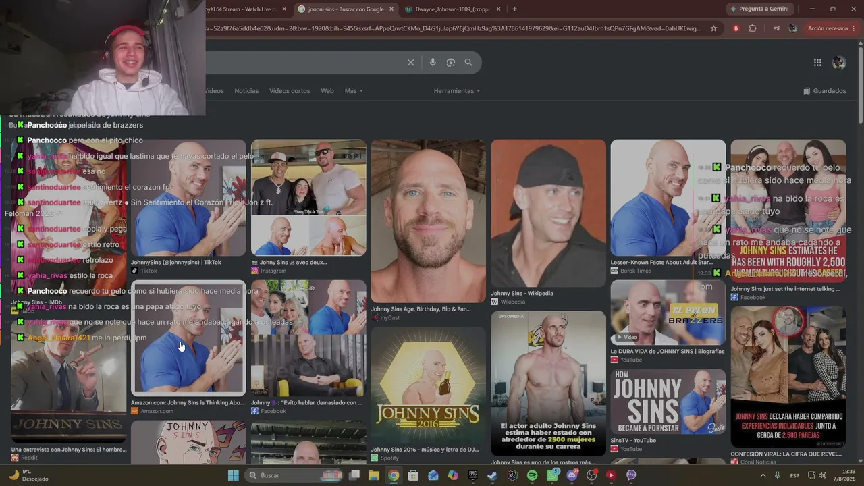Close the Dwayne_Johnson-1809 tab

pos(499,9)
